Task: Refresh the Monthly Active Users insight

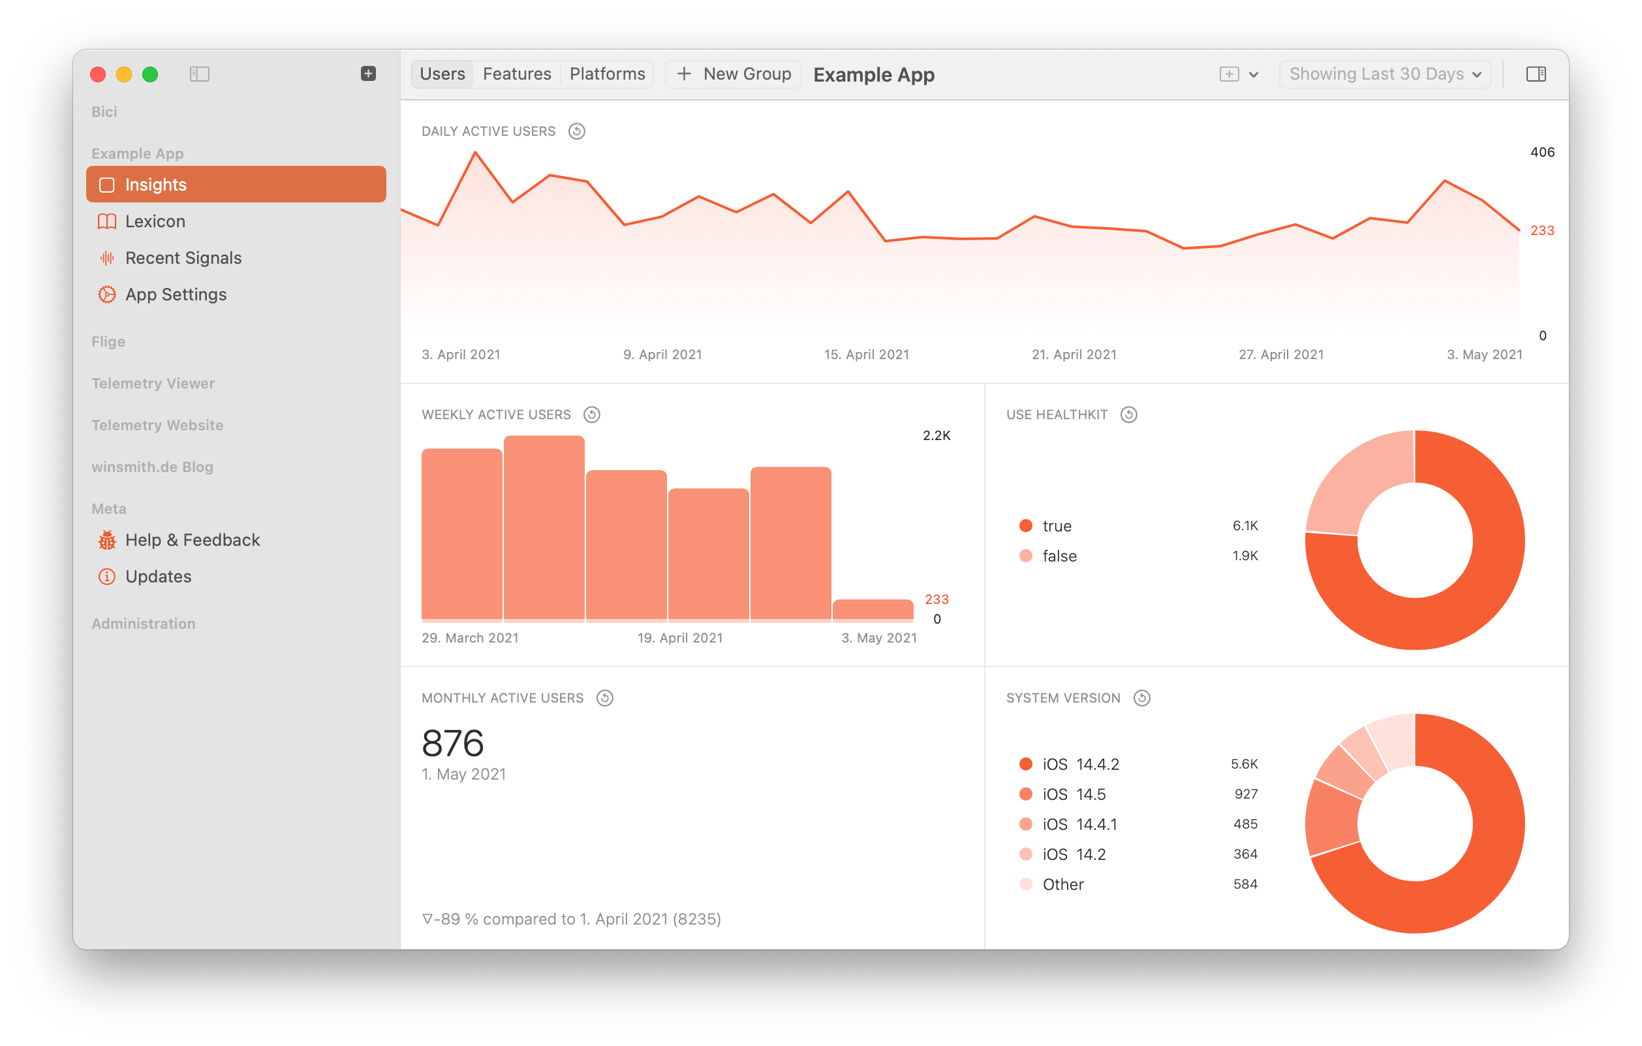Action: [605, 699]
